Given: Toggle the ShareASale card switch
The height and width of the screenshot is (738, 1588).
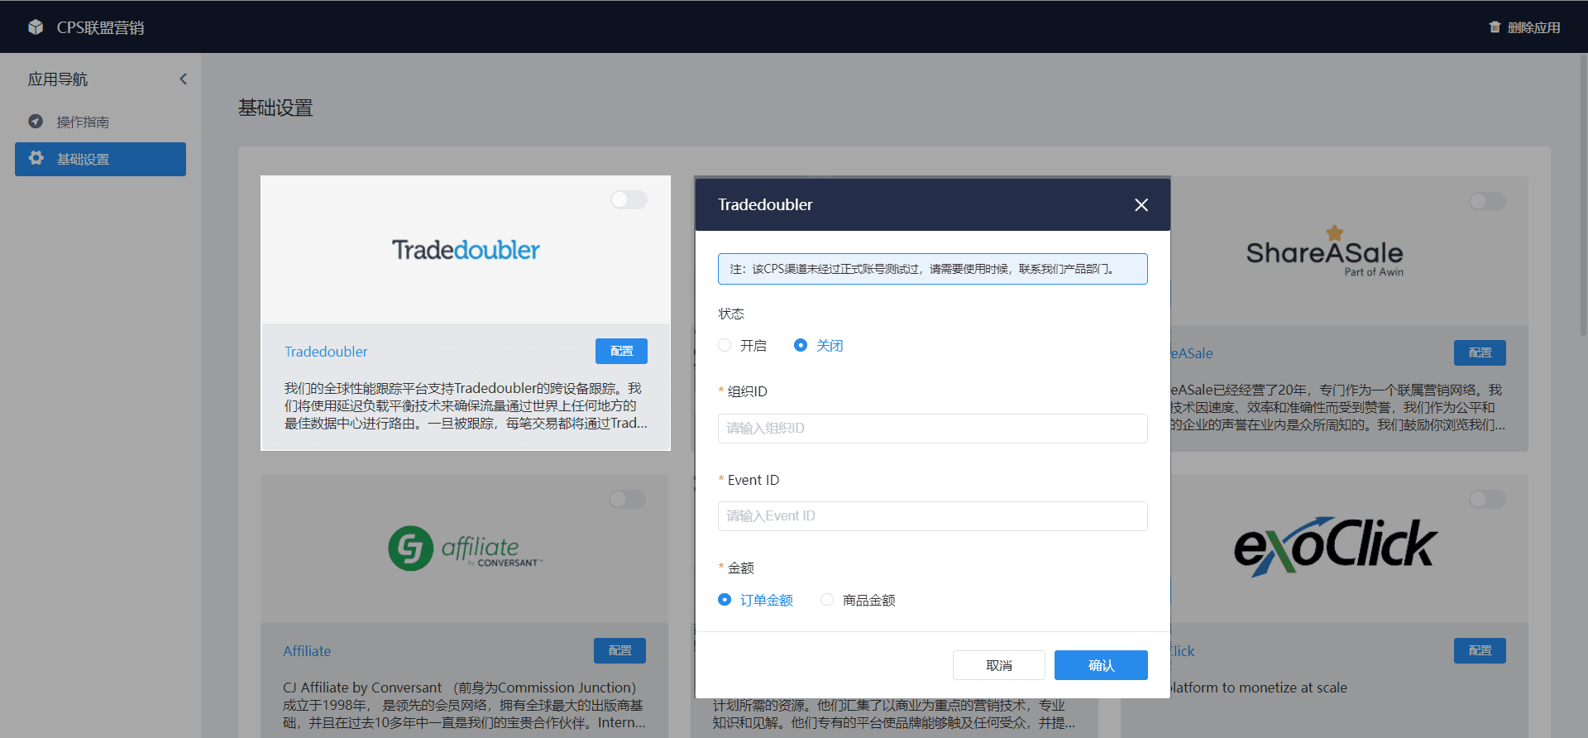Looking at the screenshot, I should coord(1487,201).
